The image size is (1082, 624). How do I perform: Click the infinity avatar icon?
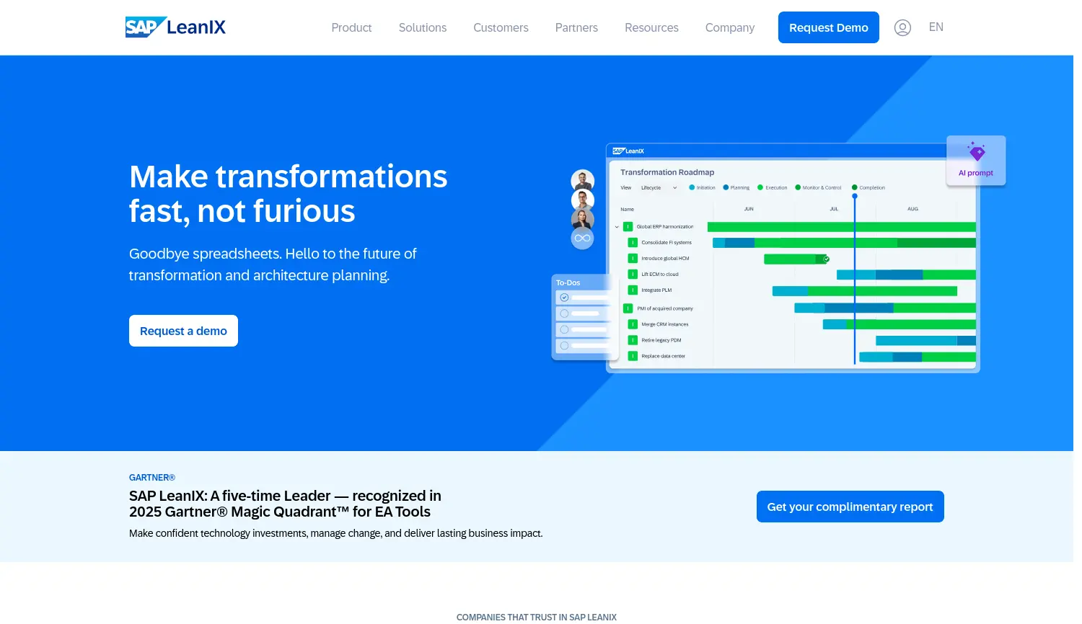(x=582, y=238)
